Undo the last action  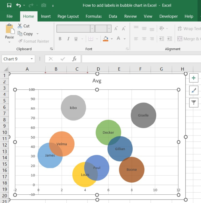click(x=18, y=5)
